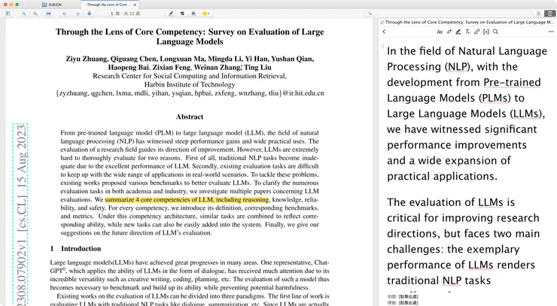Image resolution: width=557 pixels, height=306 pixels.
Task: Select the arXiv date sidebar annotation box
Action: click(20, 214)
